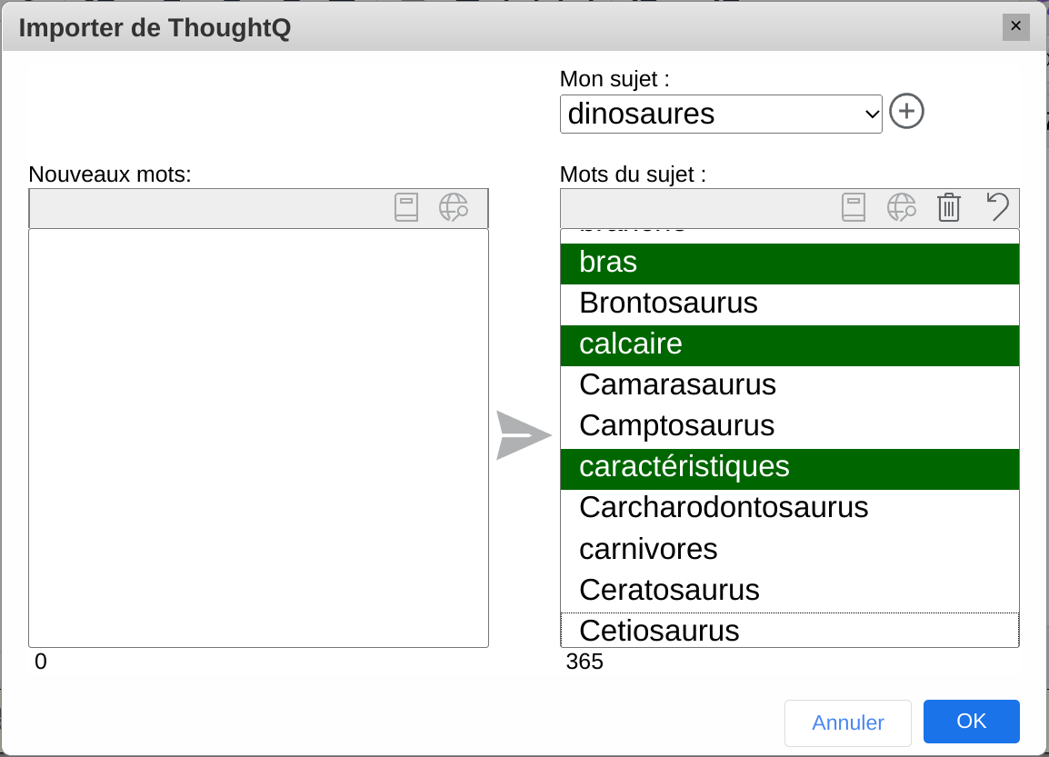Screen dimensions: 1049x757
Task: Click the trash delete icon
Action: click(949, 207)
